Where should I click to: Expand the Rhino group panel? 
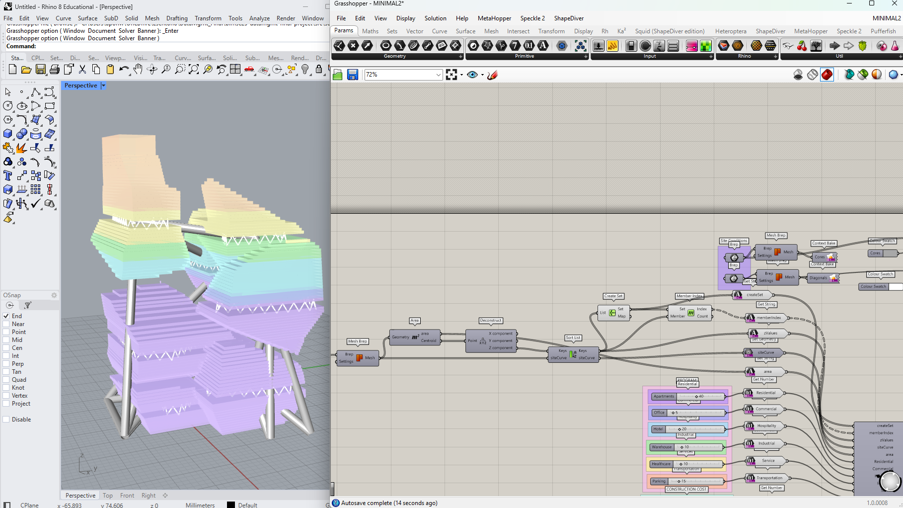(776, 56)
